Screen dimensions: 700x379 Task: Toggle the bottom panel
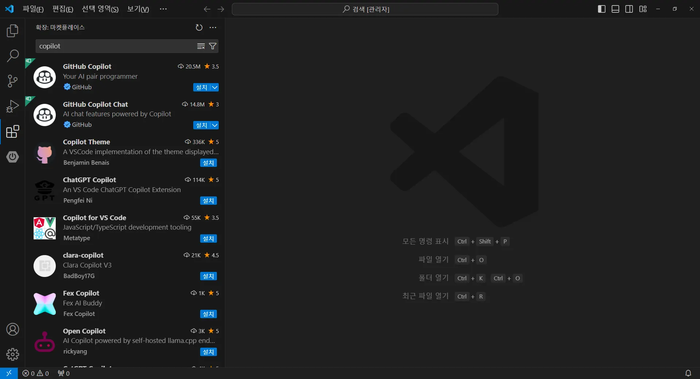coord(615,9)
